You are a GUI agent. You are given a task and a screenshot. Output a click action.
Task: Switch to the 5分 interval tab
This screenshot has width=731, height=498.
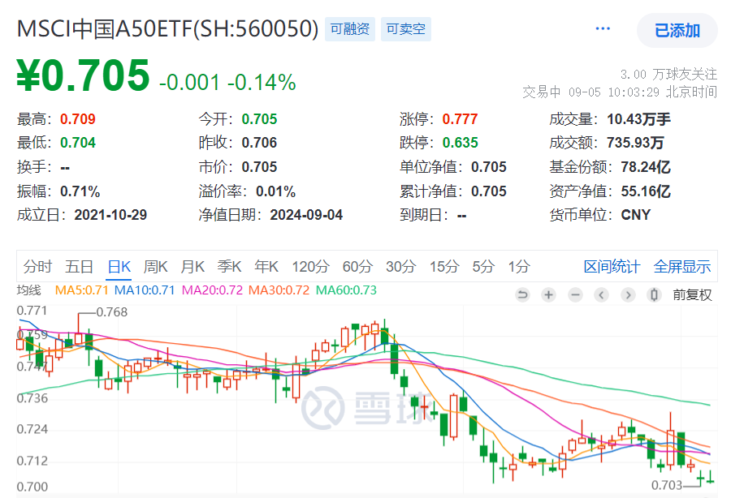483,267
